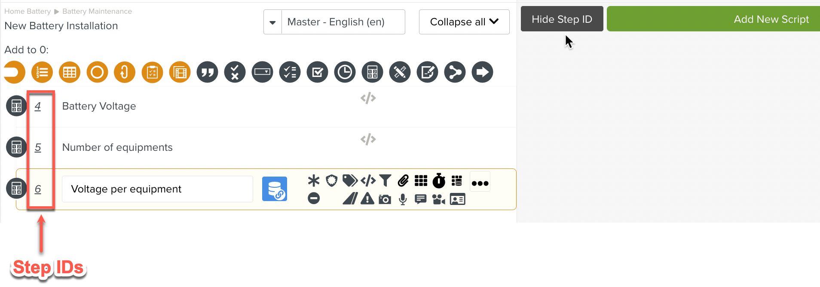Click the Voltage per equipment text field
Viewport: 820px width, 287px height.
[x=157, y=189]
